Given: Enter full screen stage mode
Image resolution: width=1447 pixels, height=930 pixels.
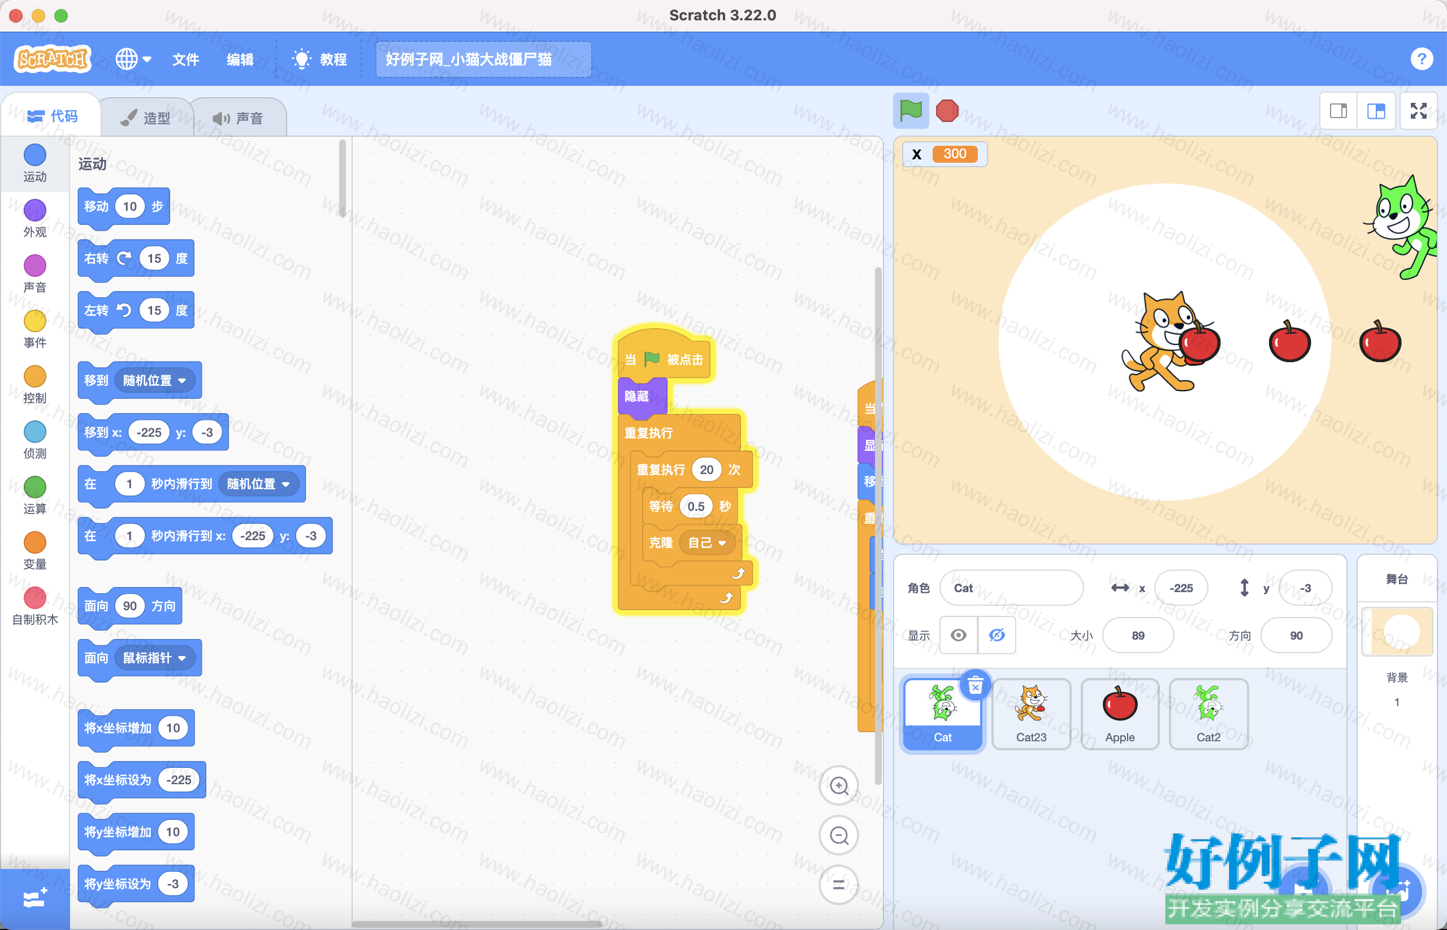Looking at the screenshot, I should tap(1418, 111).
